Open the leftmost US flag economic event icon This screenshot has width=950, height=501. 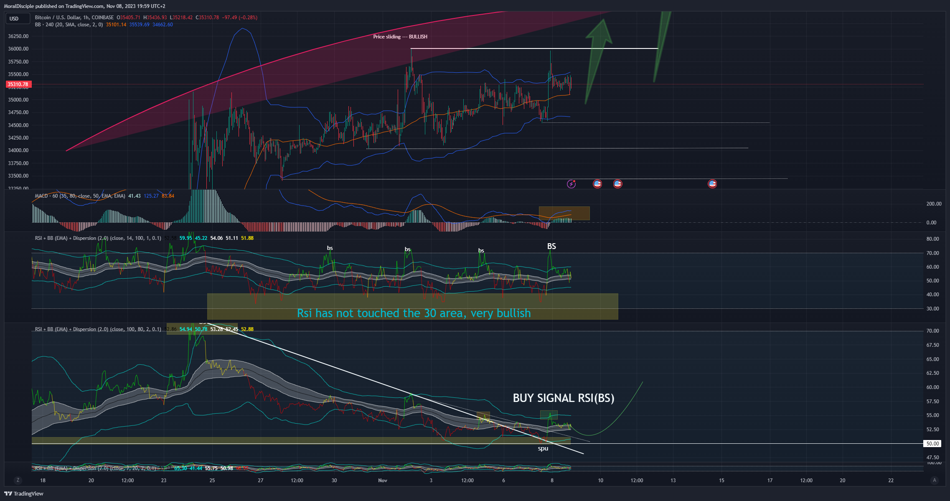pyautogui.click(x=597, y=184)
